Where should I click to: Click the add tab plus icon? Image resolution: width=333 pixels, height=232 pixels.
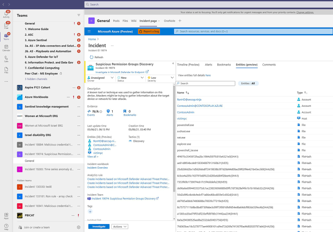click(x=180, y=21)
